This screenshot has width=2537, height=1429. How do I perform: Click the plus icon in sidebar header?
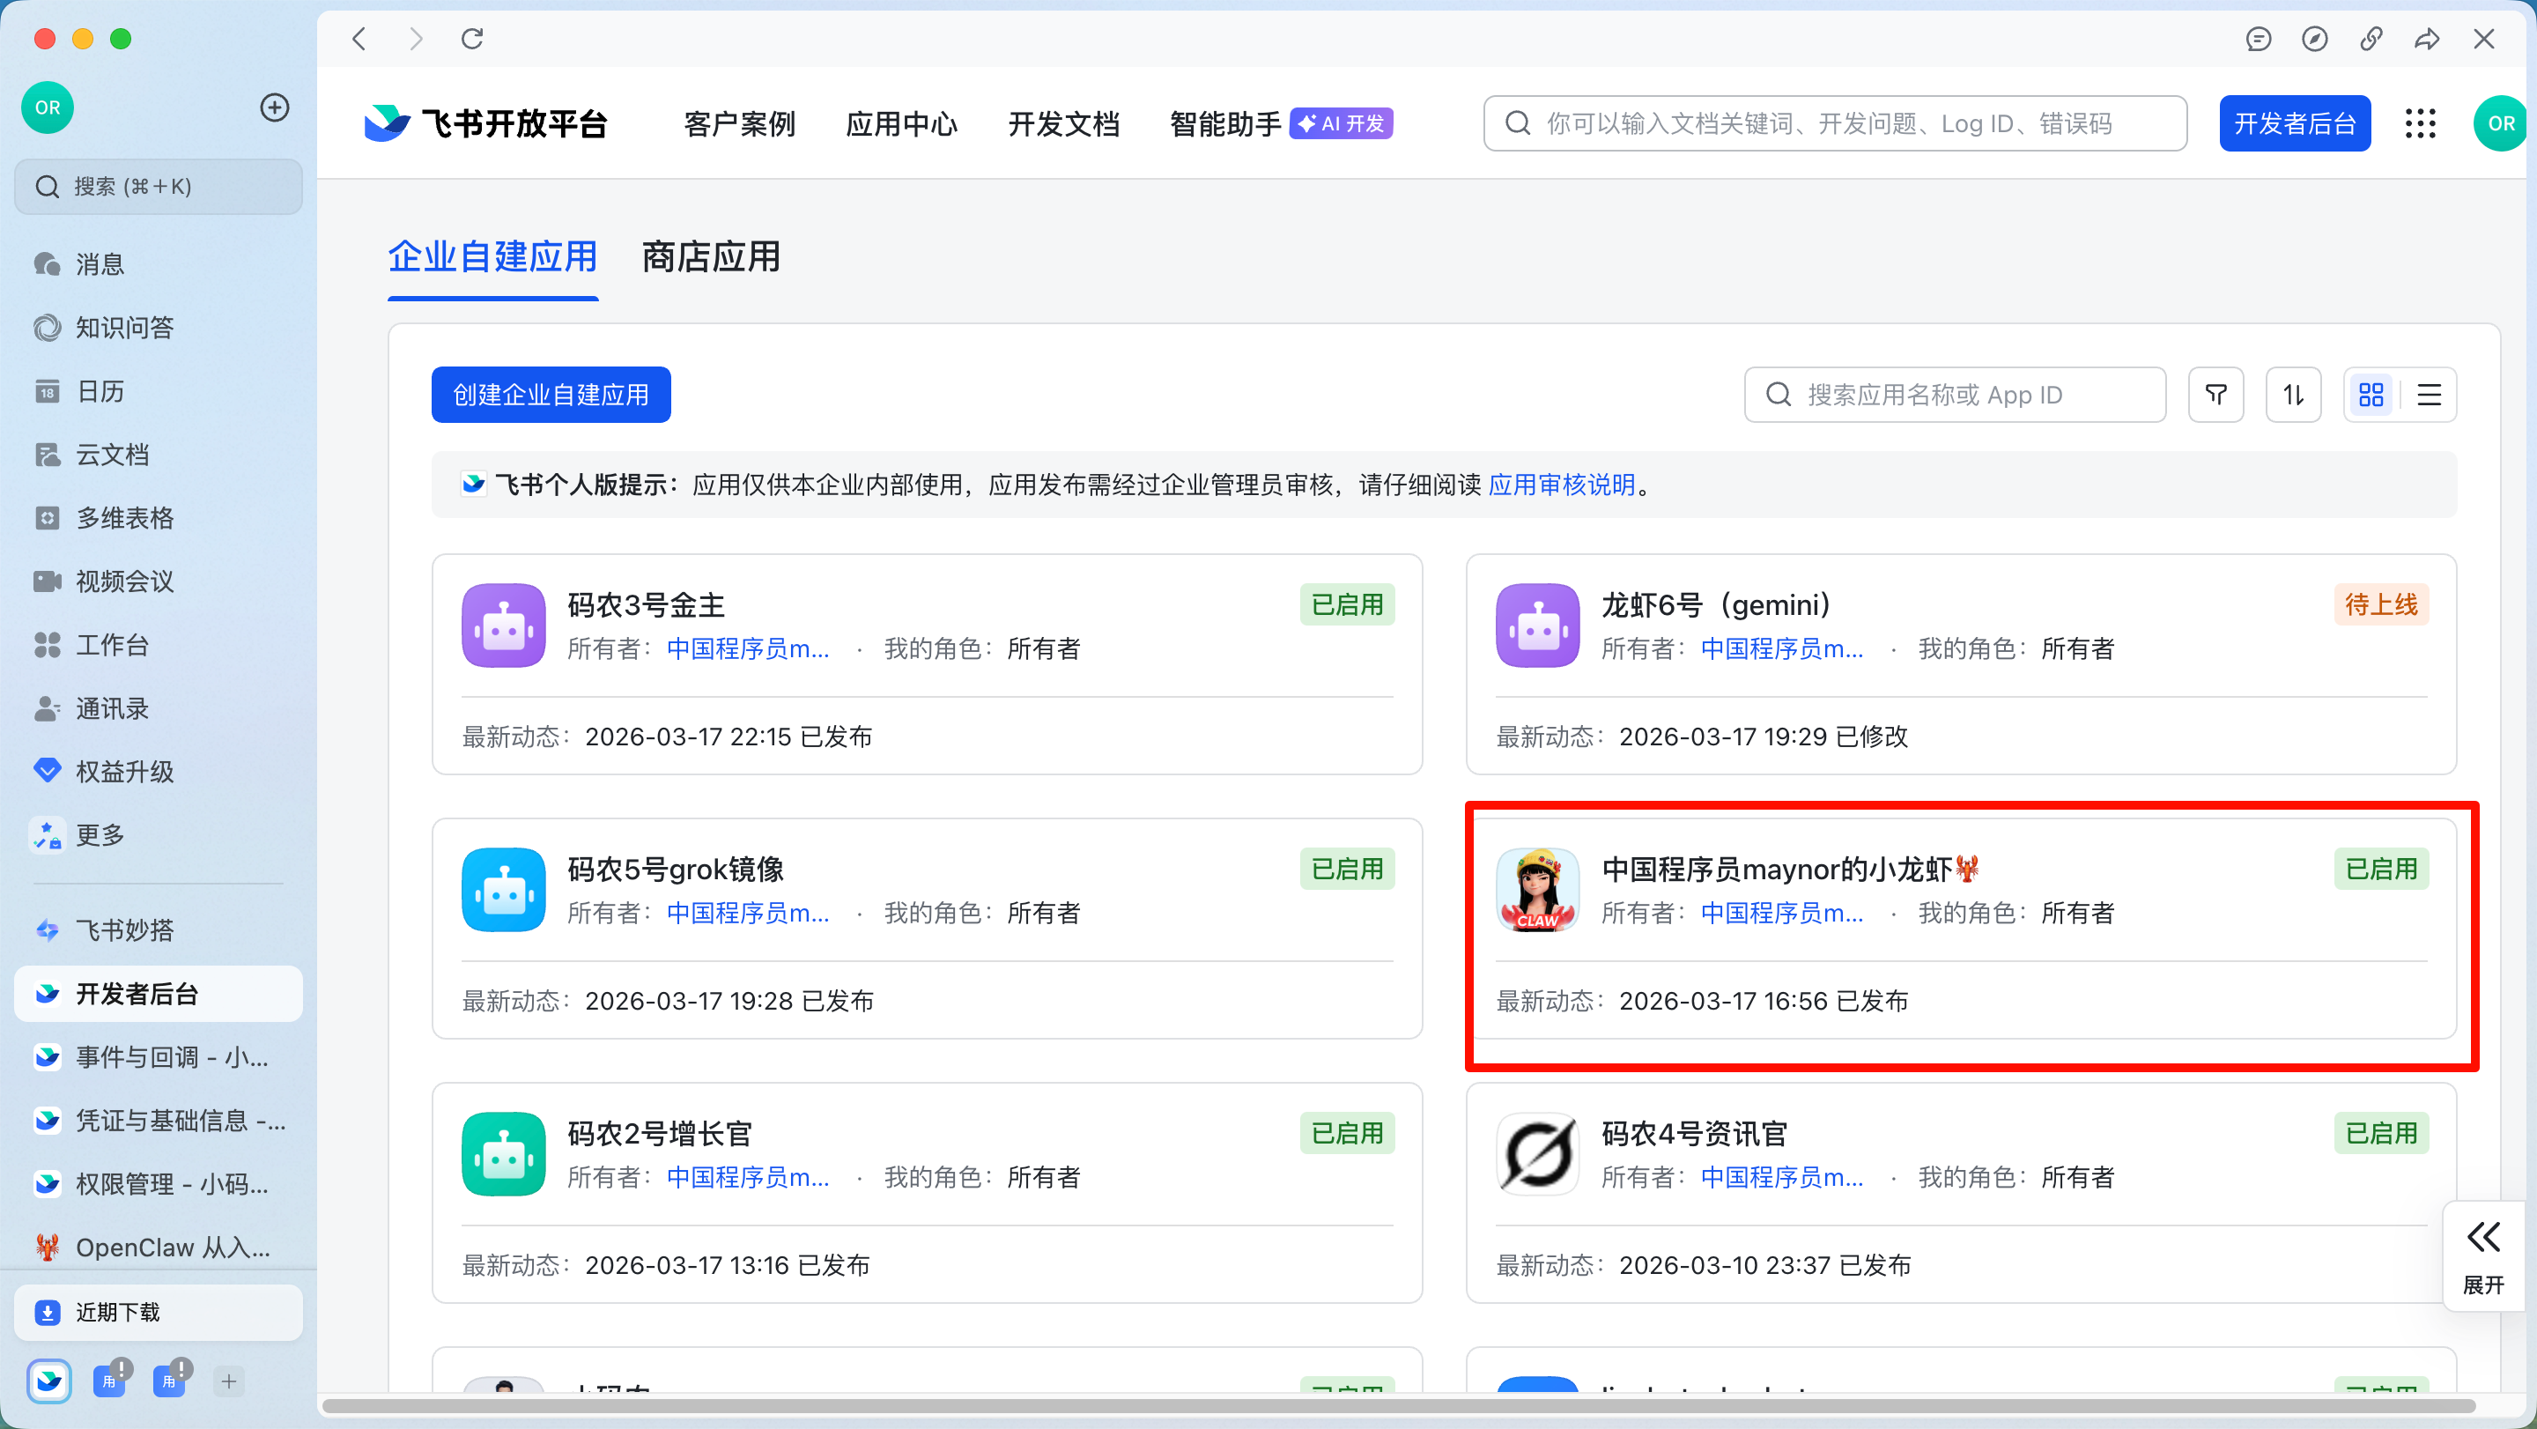pos(275,107)
